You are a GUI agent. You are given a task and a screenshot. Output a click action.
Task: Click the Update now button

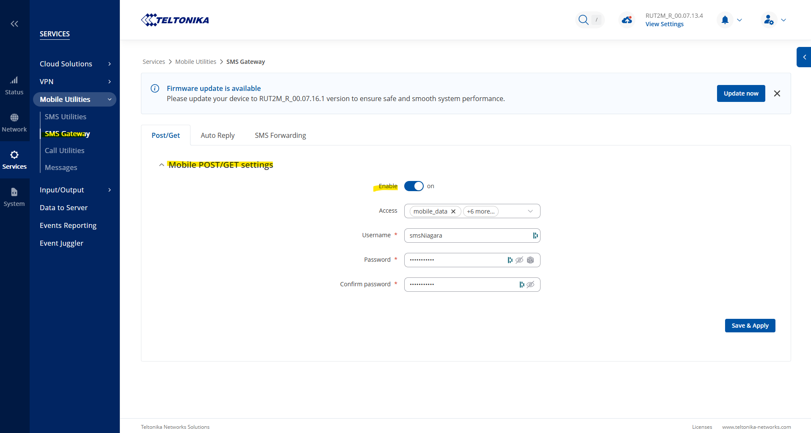[x=741, y=93]
